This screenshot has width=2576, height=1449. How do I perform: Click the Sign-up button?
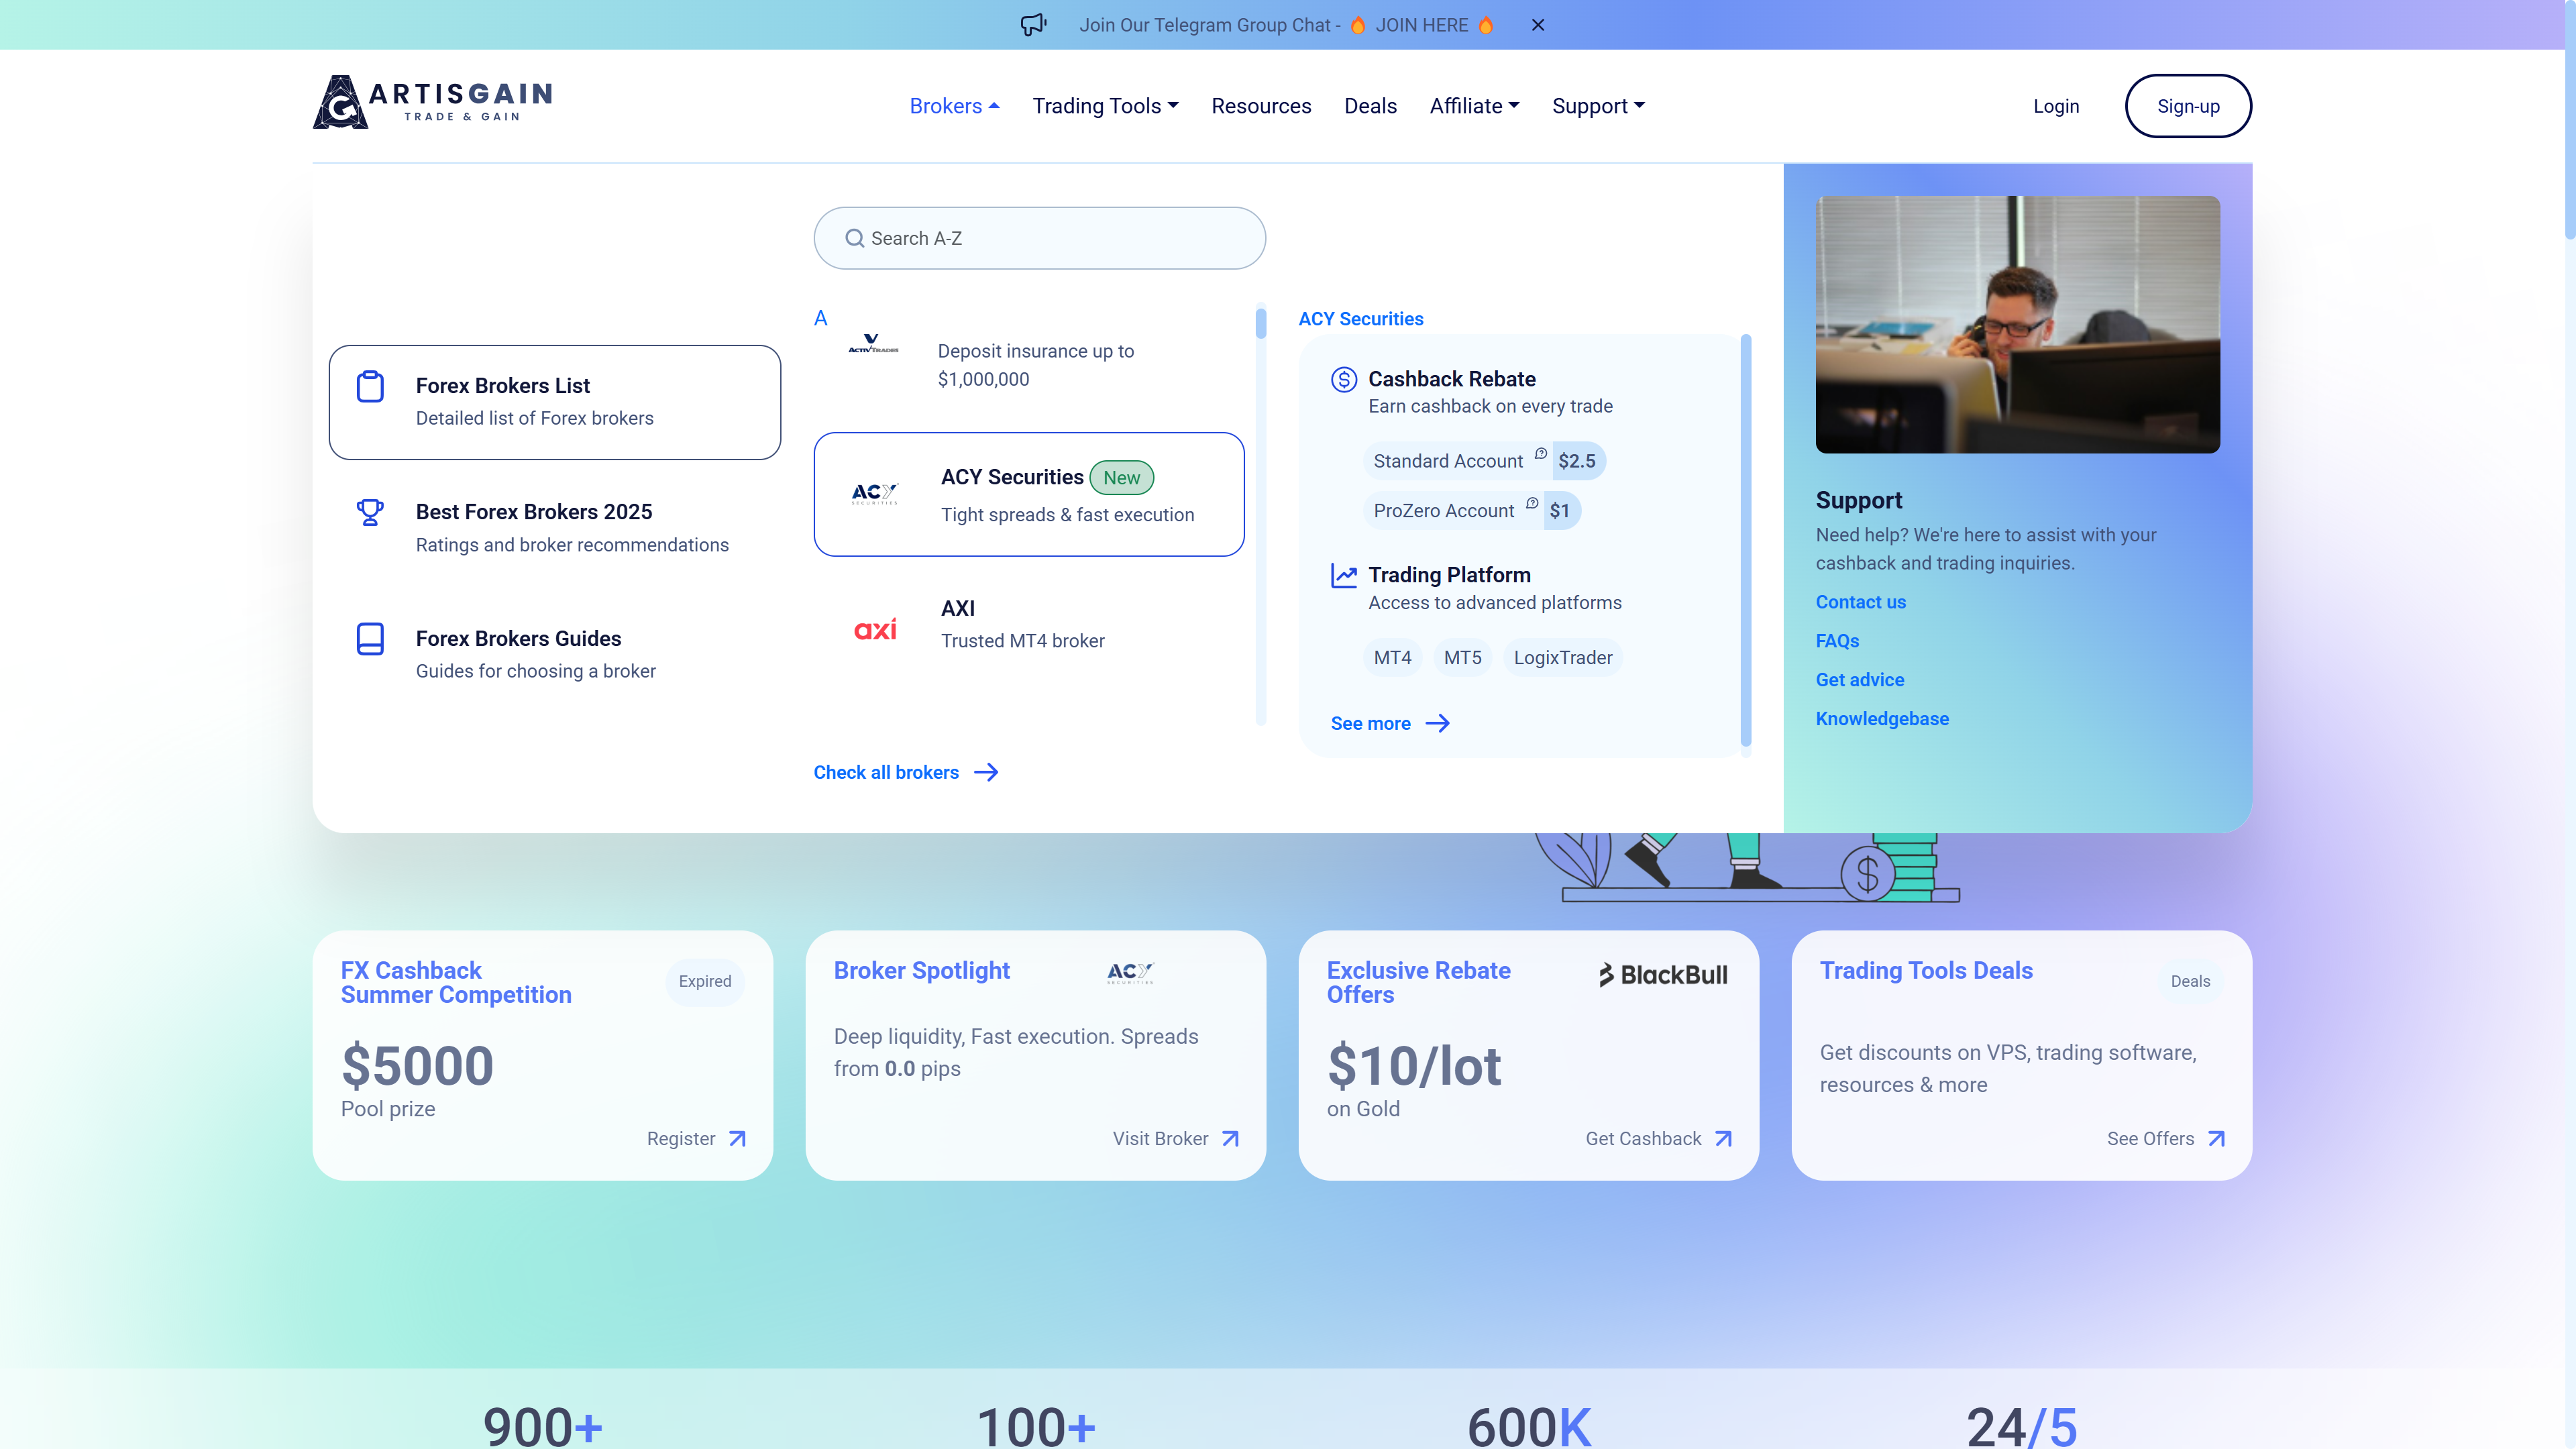2188,106
